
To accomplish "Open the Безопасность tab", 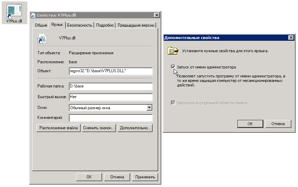I will click(x=80, y=25).
